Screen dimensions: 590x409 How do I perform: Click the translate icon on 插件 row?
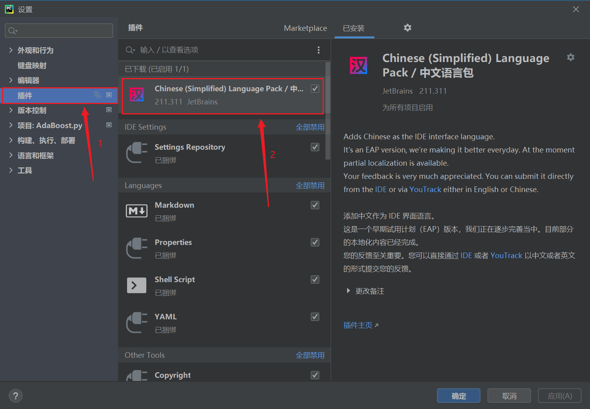click(97, 95)
